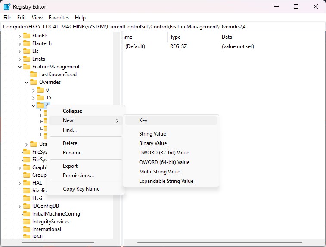Click the LastKnownGood folder icon
Screen dimensions: 326x247
coord(34,74)
